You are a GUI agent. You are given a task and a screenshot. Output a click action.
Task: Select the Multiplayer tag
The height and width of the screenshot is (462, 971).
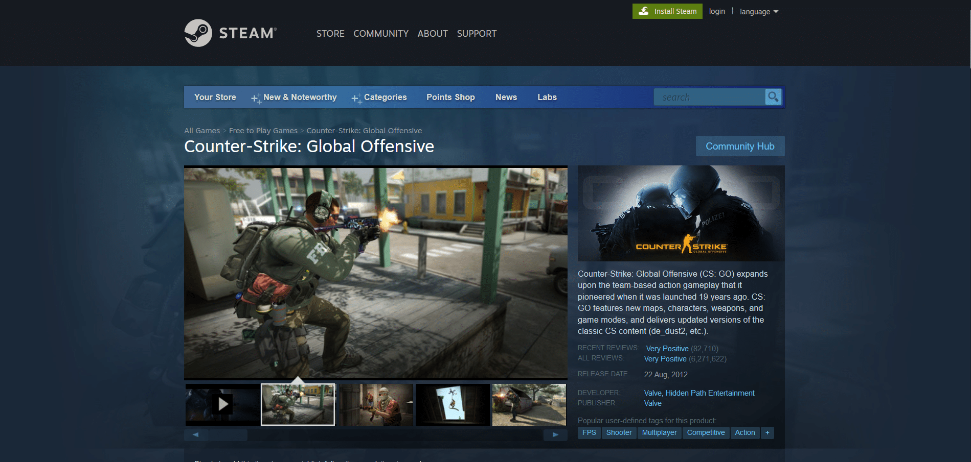[x=659, y=432]
